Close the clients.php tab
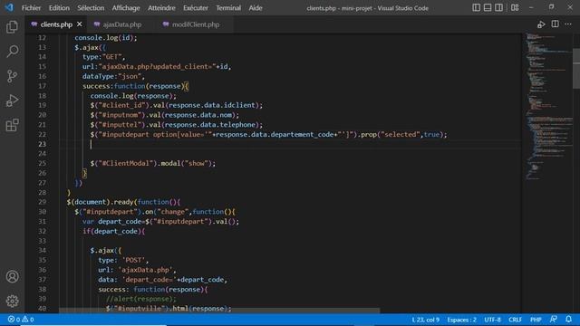Image resolution: width=580 pixels, height=326 pixels. tap(79, 24)
